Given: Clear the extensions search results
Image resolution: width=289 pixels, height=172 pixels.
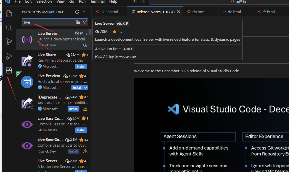Looking at the screenshot, I should tap(78, 22).
